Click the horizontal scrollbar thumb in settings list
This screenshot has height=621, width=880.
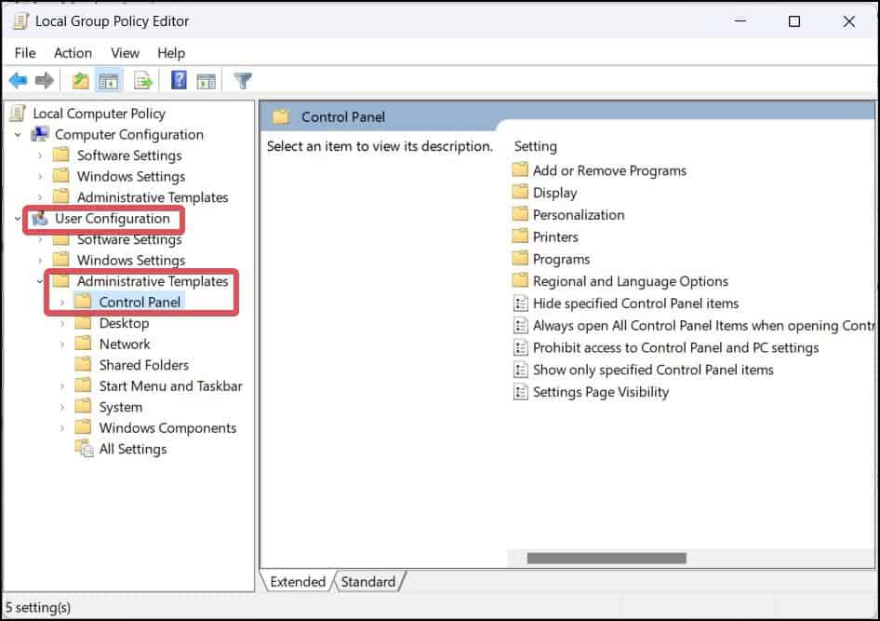coord(607,558)
